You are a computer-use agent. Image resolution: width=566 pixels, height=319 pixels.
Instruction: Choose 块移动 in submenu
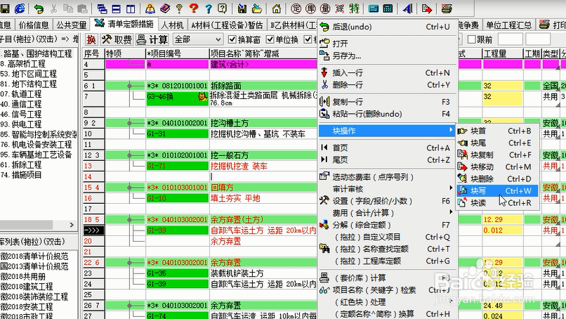tap(497, 167)
